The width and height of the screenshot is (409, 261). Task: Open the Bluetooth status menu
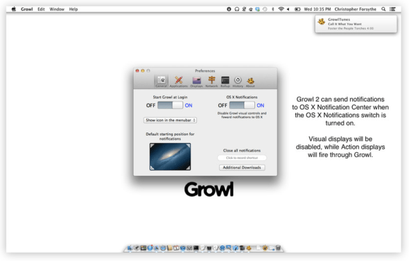click(273, 9)
